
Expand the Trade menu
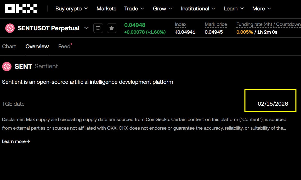(134, 9)
